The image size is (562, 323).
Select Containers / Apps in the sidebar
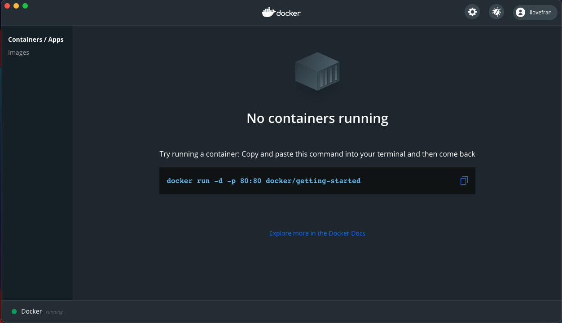pos(36,39)
